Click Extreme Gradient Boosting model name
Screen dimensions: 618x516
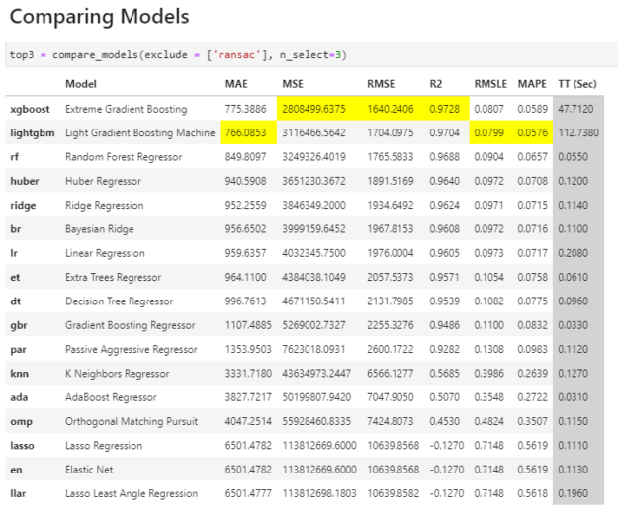pos(127,109)
